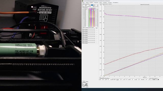Click the blue highlighted spinner field above the graph list
The image size is (163, 91).
[x=92, y=5]
